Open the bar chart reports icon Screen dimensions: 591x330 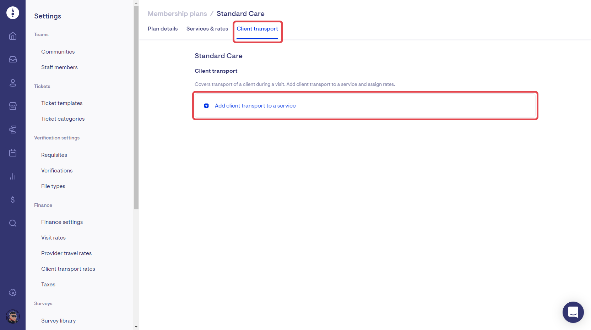click(x=13, y=176)
